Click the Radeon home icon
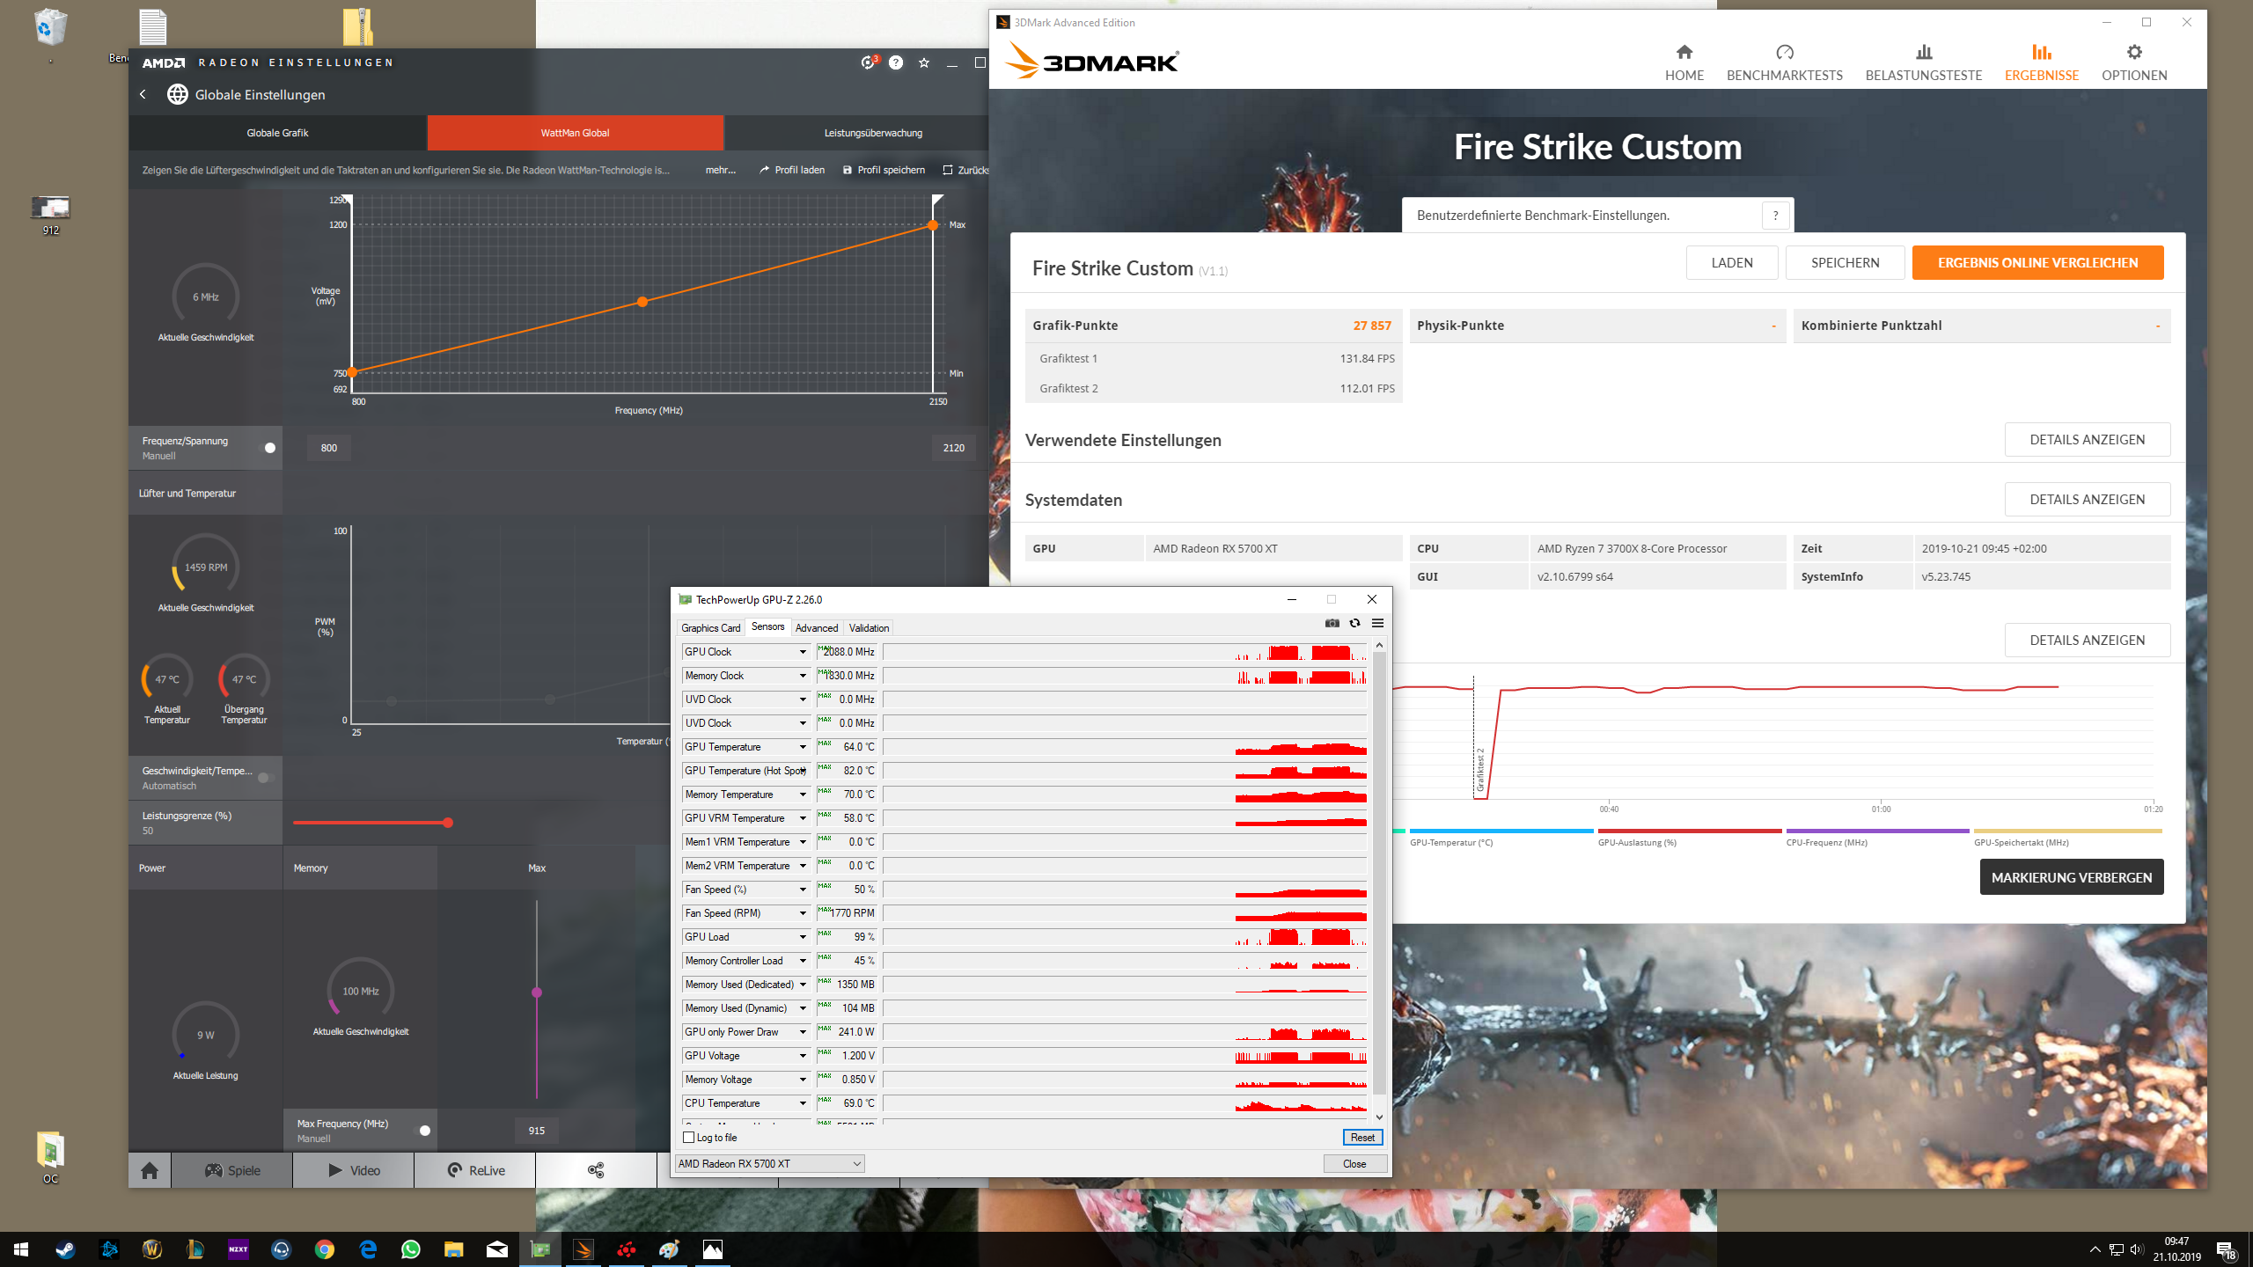Viewport: 2253px width, 1267px height. pyautogui.click(x=150, y=1170)
